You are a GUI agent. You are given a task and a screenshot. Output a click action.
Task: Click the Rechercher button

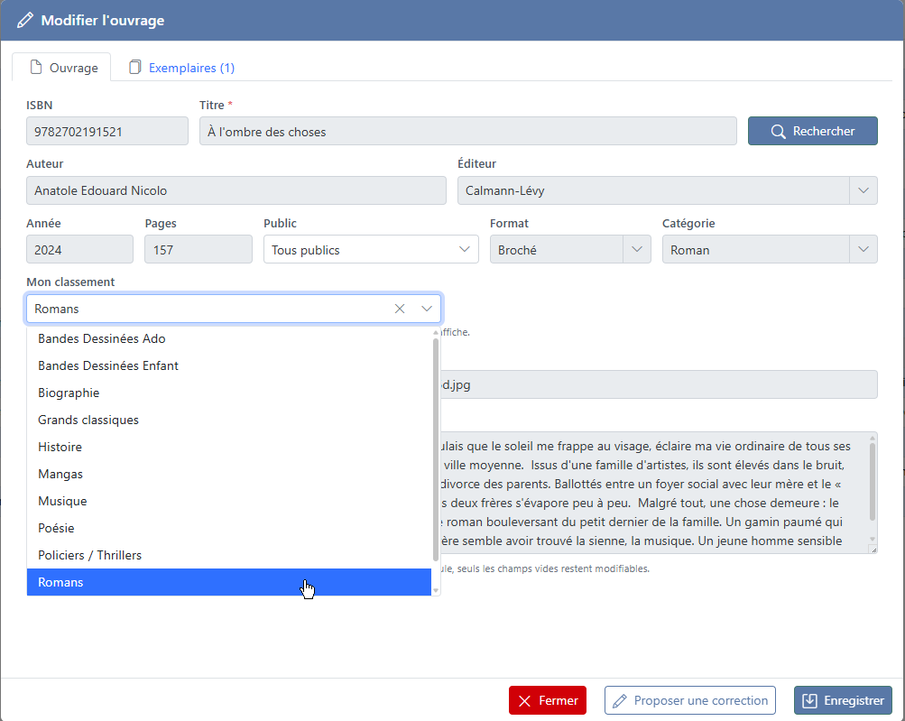[813, 131]
